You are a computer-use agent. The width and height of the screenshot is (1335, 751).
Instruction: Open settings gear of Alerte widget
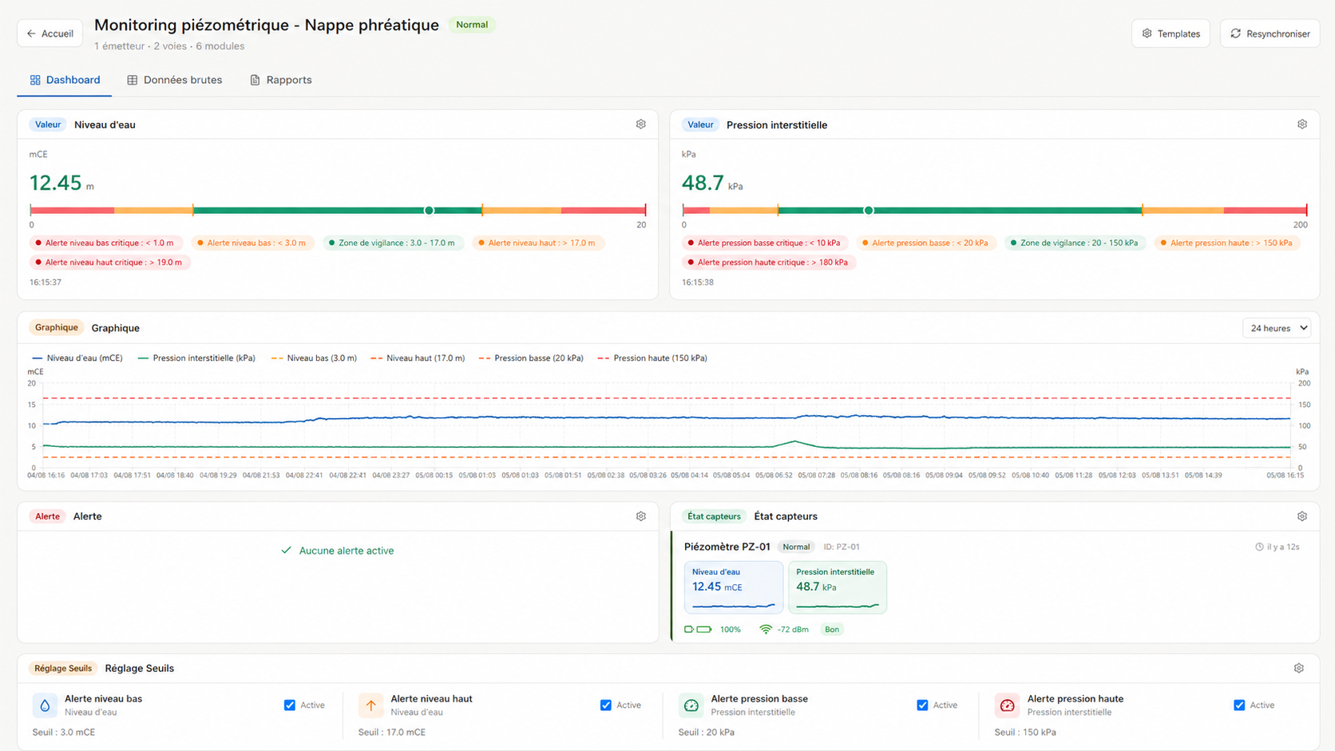tap(640, 516)
